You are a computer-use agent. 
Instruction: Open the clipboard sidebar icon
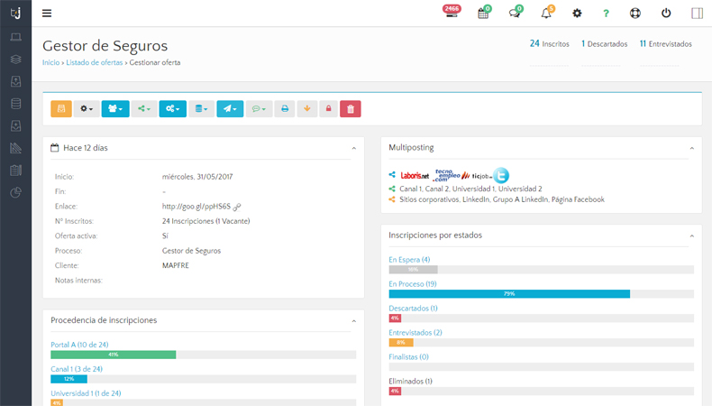16,171
